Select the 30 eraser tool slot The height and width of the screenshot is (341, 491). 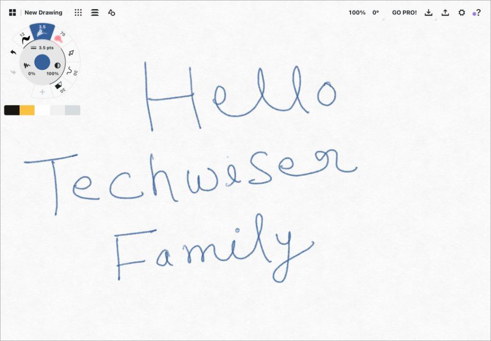(60, 86)
